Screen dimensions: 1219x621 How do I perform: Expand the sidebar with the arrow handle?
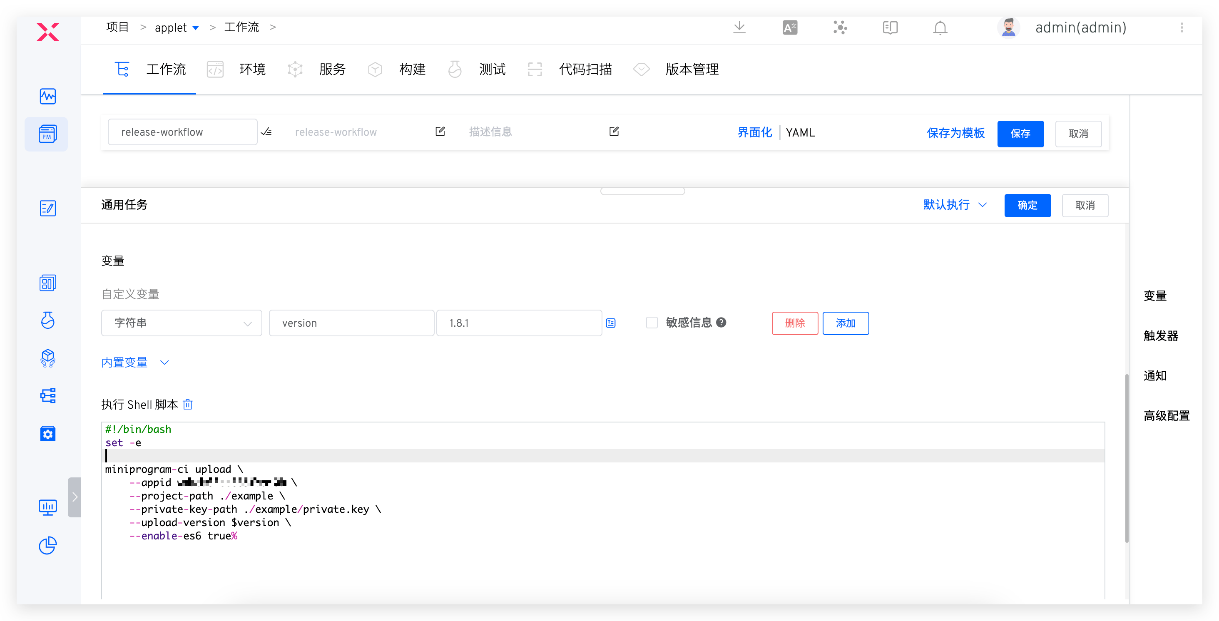tap(74, 497)
